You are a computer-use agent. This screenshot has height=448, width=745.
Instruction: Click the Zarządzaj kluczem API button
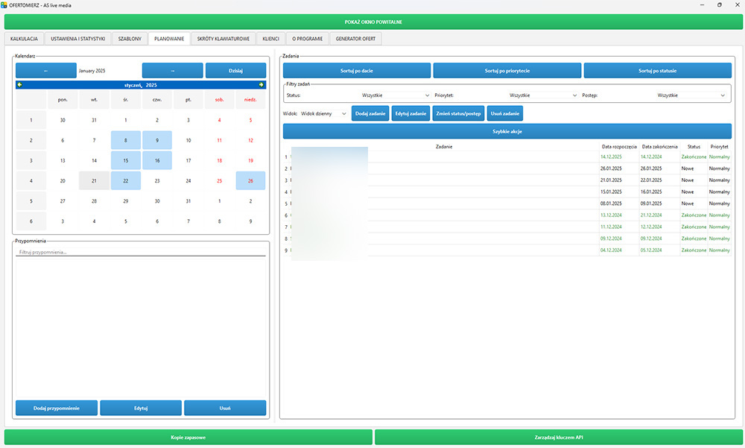click(558, 437)
